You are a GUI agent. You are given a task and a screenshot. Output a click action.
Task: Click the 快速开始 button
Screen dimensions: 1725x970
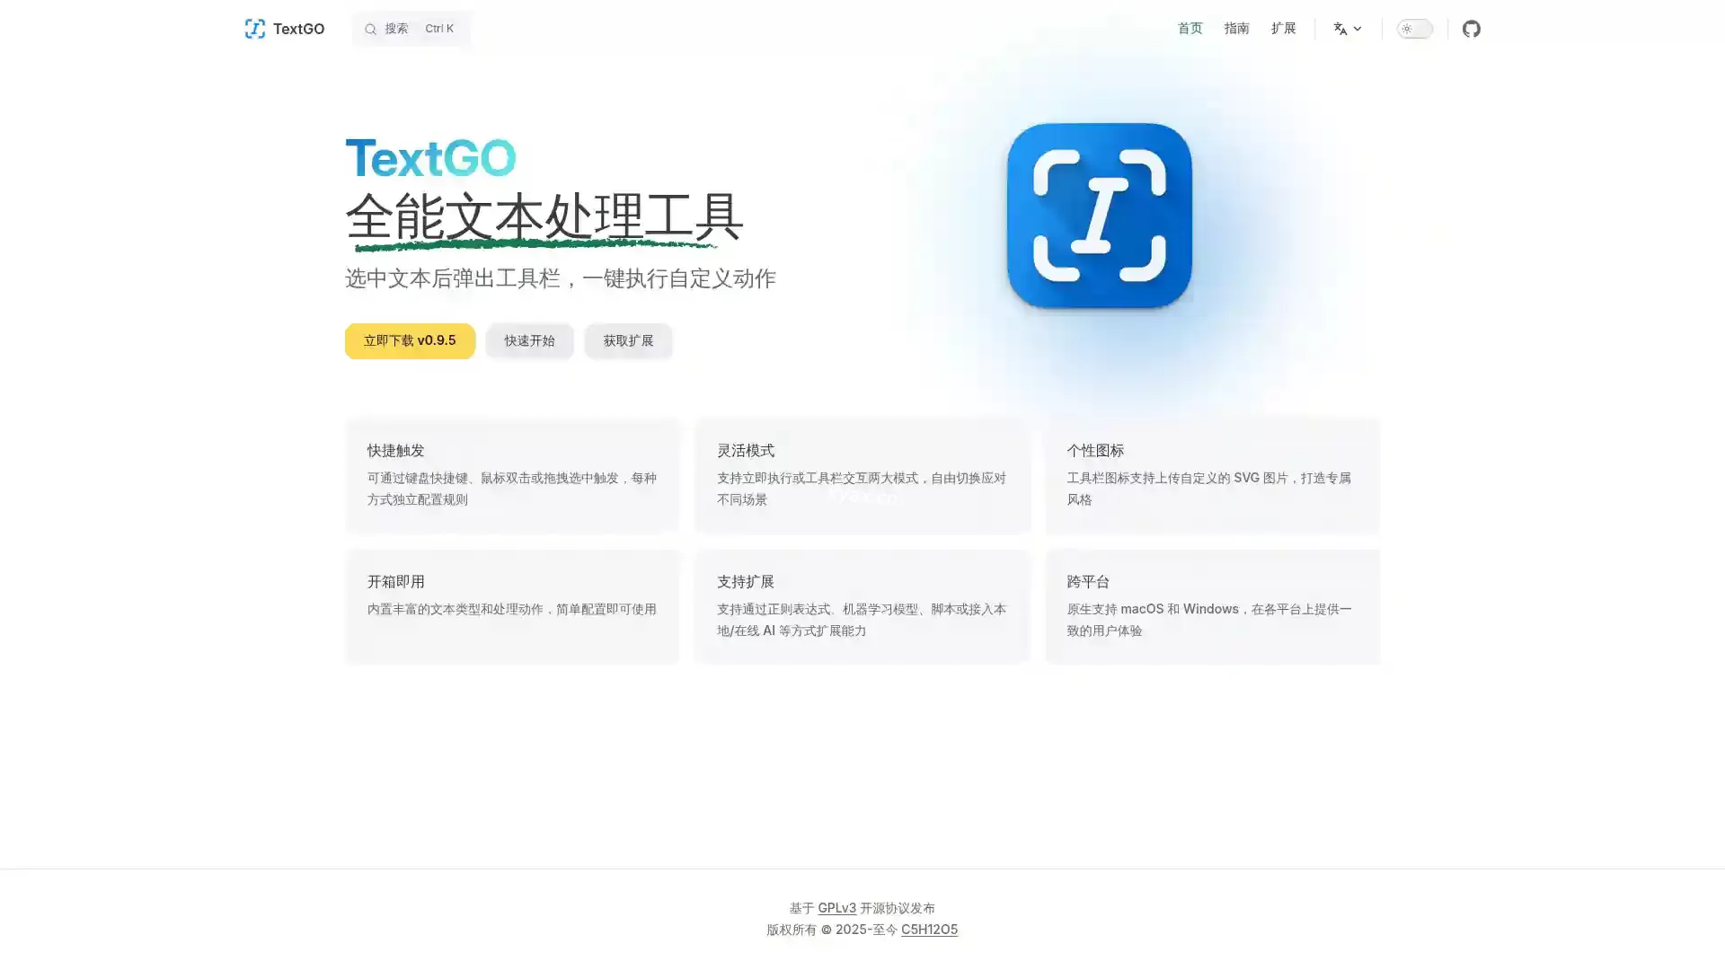pyautogui.click(x=529, y=340)
